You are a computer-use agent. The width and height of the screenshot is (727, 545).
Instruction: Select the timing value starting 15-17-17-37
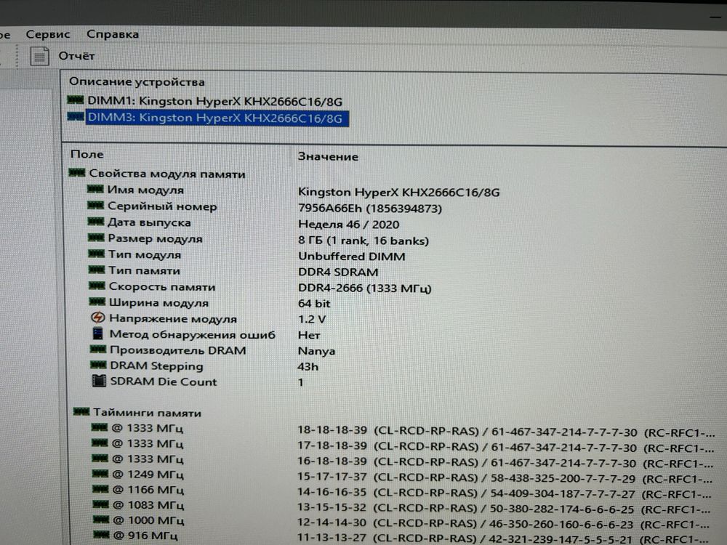pos(505,478)
